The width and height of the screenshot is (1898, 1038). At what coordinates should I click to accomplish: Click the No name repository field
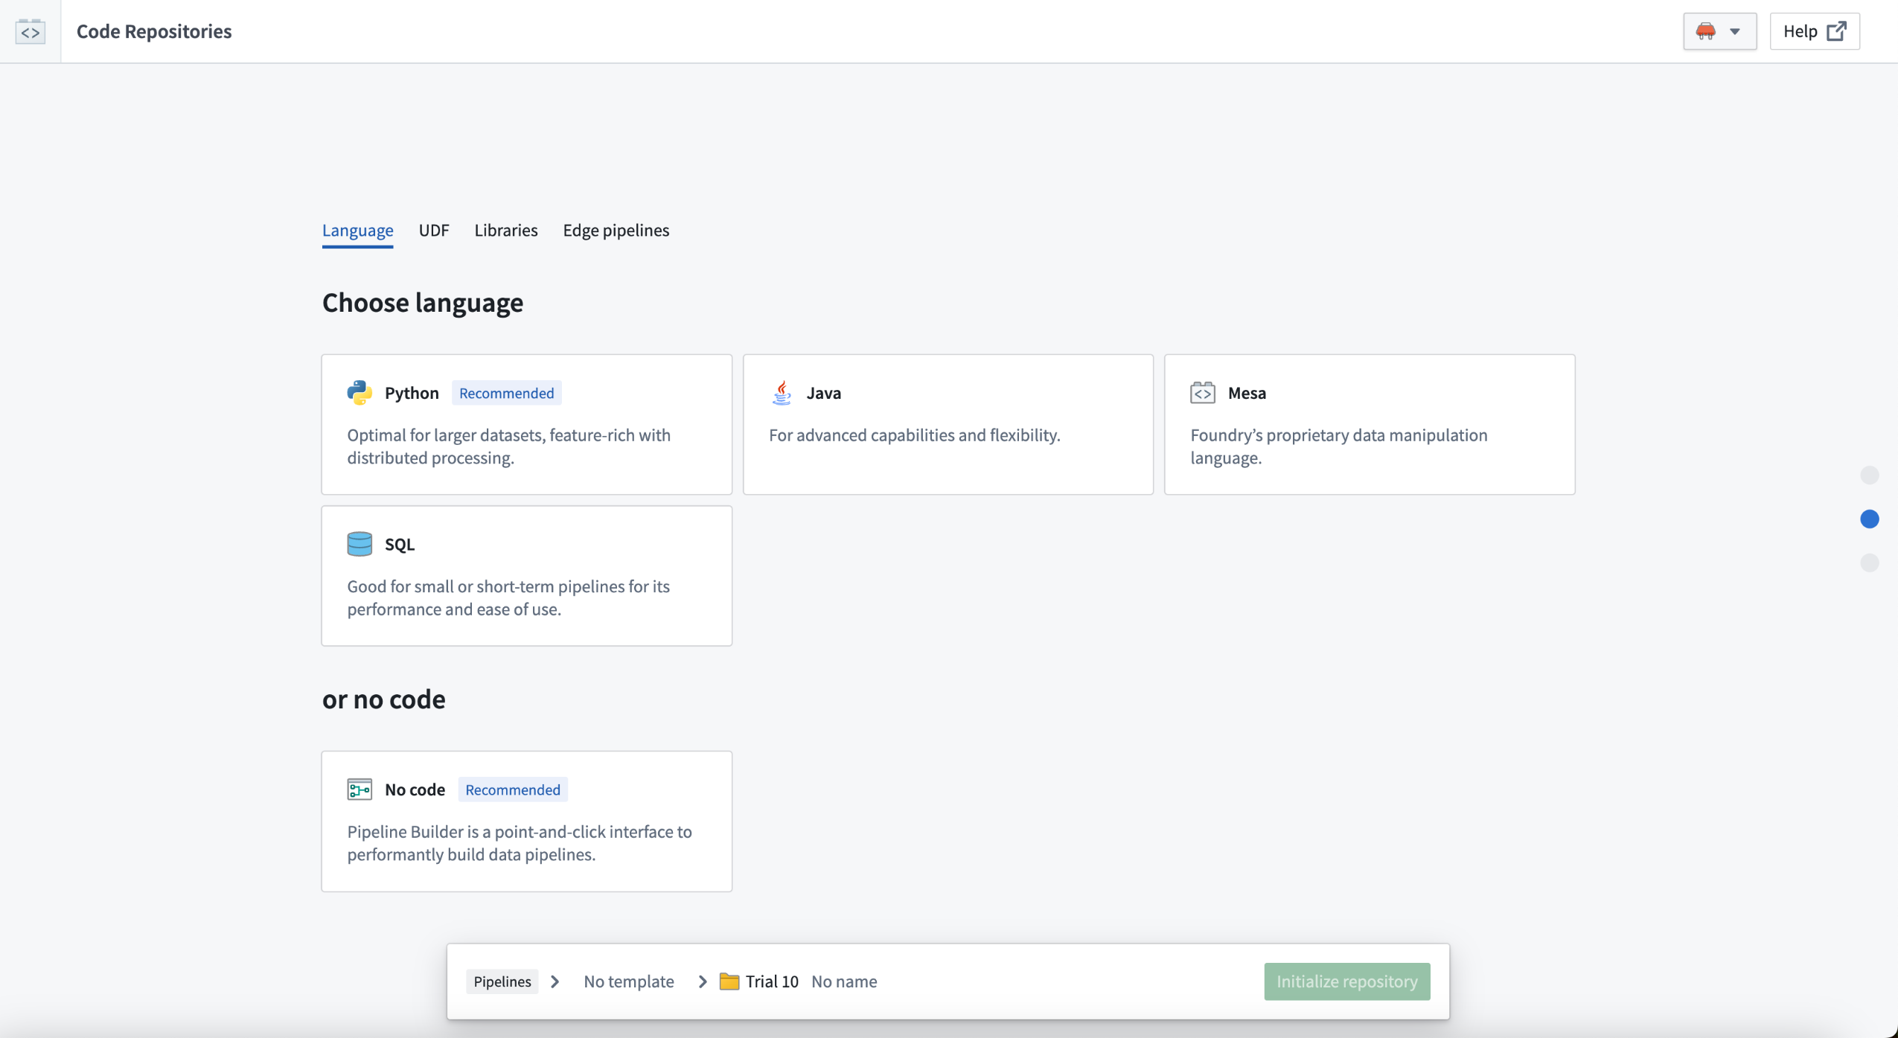coord(844,981)
